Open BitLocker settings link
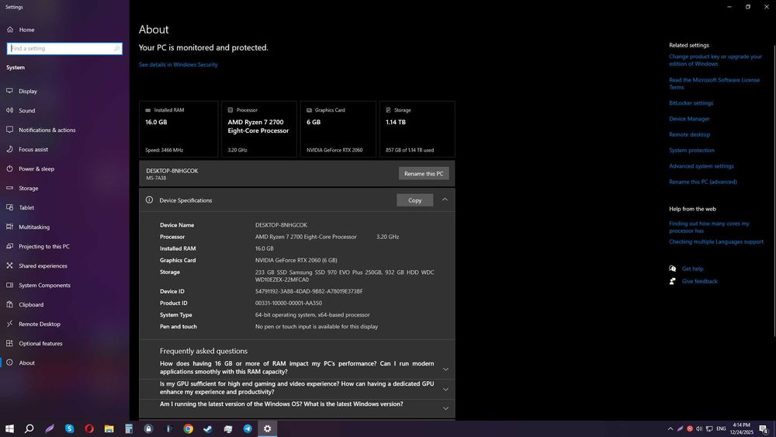 691,103
